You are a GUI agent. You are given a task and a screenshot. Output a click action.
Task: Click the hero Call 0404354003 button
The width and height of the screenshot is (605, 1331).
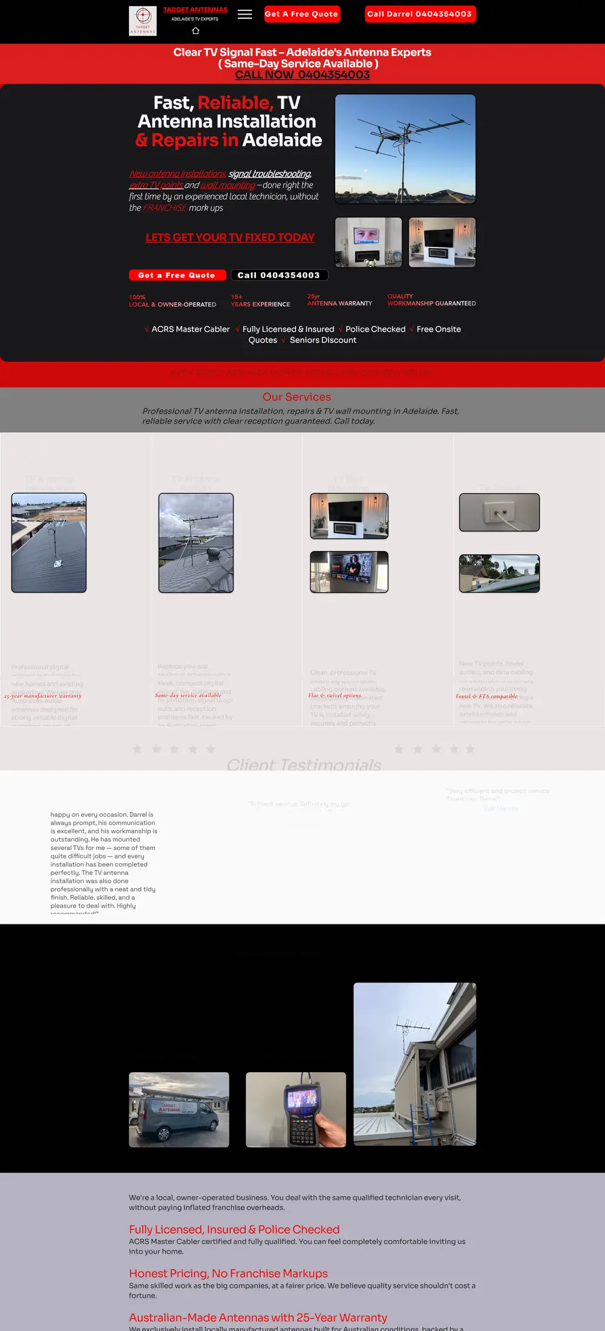(280, 275)
